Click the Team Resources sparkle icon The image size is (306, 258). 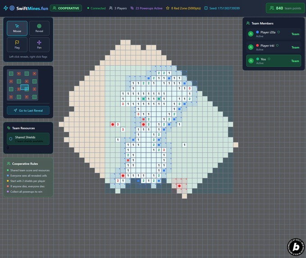pos(9,128)
